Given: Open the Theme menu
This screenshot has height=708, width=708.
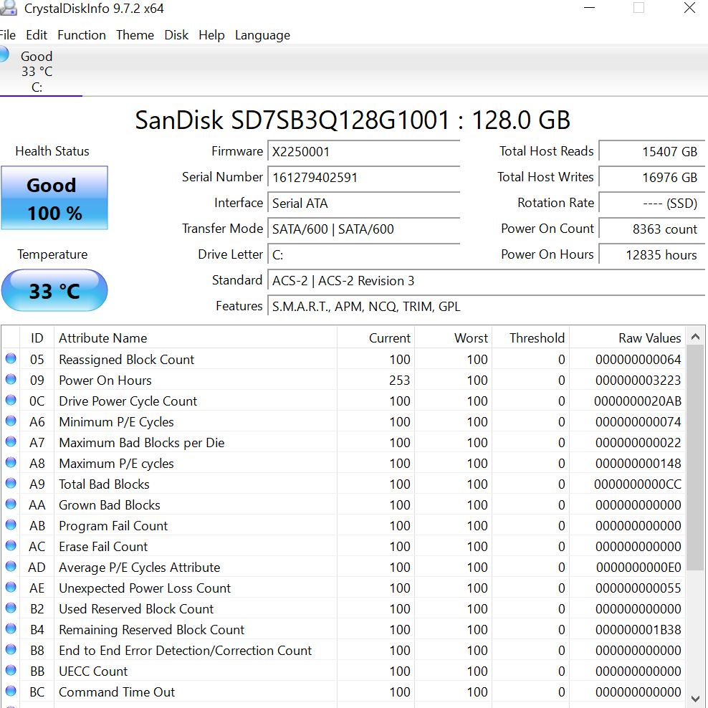Looking at the screenshot, I should [135, 35].
